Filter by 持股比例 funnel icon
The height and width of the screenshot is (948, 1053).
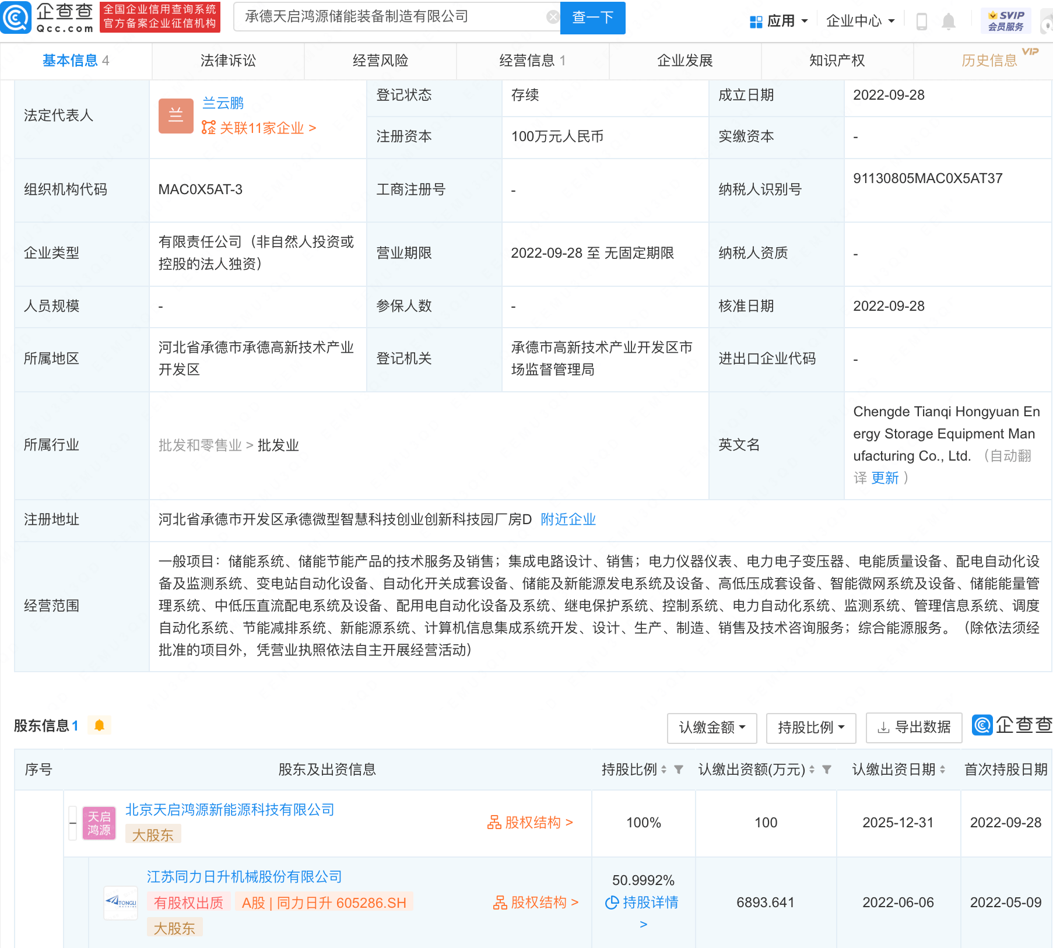point(678,770)
